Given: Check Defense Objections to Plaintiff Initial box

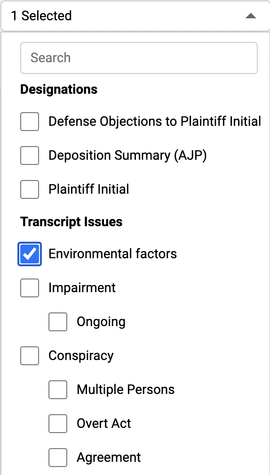Looking at the screenshot, I should (30, 122).
